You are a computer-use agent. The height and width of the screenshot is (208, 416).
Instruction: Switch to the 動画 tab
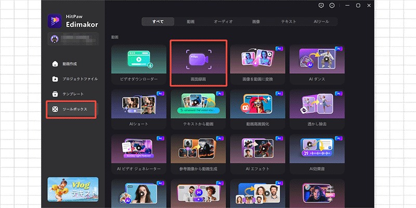pyautogui.click(x=191, y=22)
